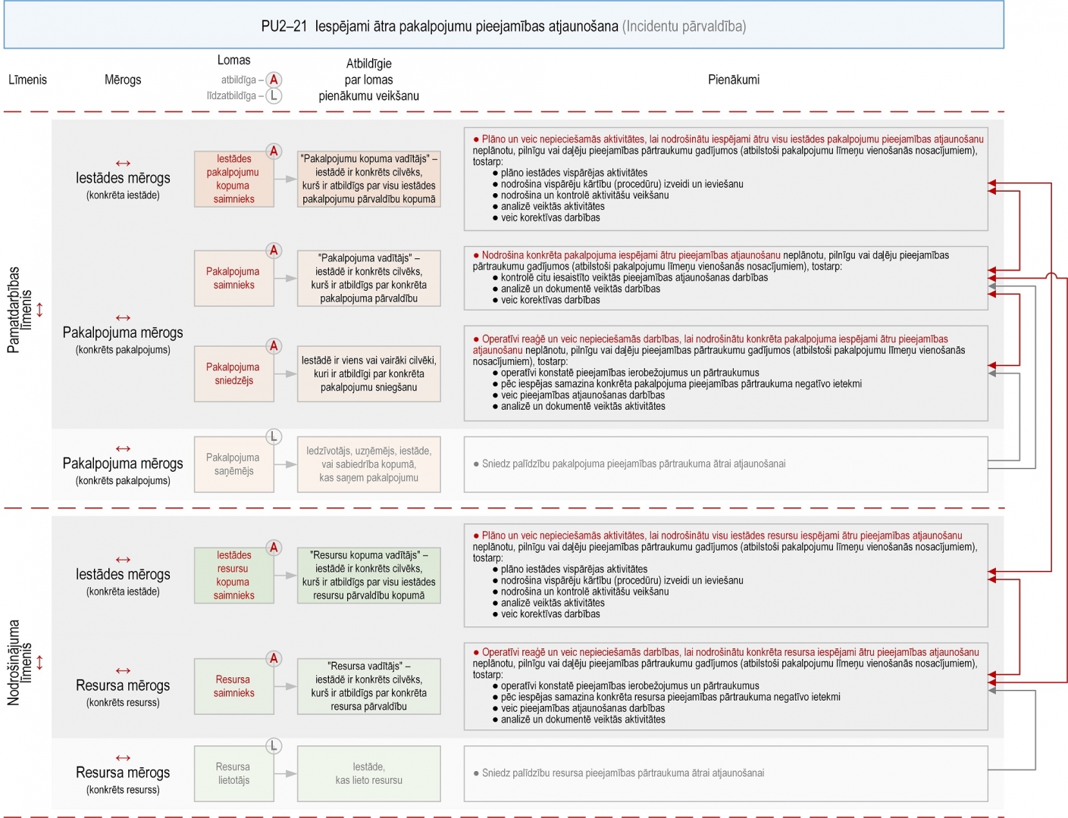
Task: Click double arrow above 'Pakalpojuma mērogs' beside Pakalpojuma saņēmējs
Action: (123, 449)
